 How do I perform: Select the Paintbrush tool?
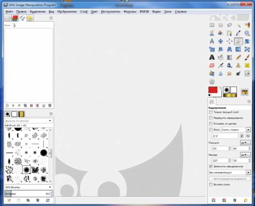[247, 57]
